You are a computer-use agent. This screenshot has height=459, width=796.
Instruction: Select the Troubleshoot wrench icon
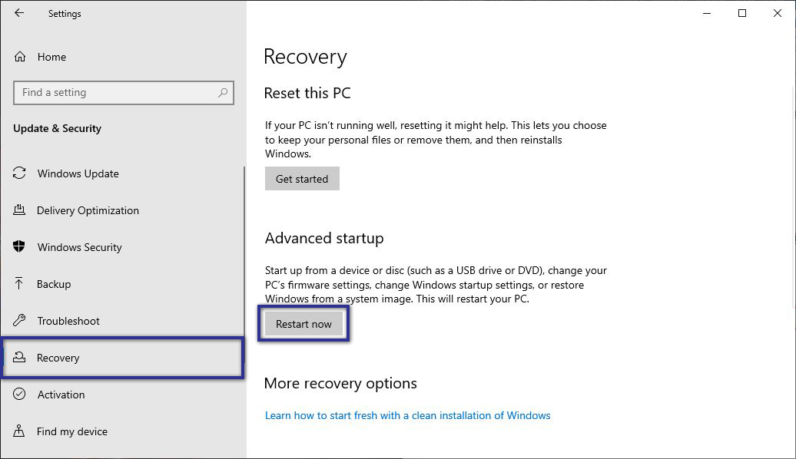[18, 321]
